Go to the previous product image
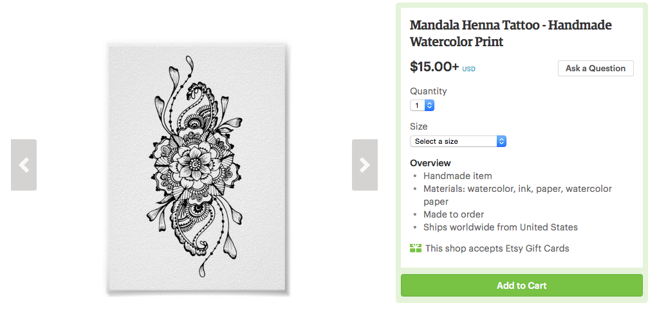 [x=24, y=165]
